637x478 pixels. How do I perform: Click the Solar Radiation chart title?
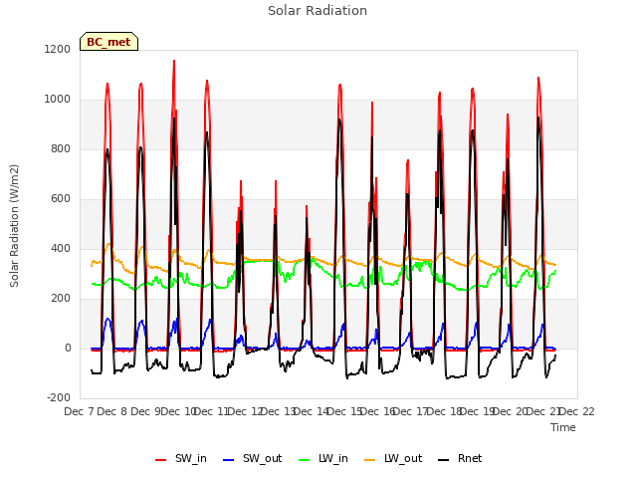pos(318,11)
